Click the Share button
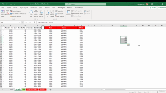This screenshot has height=93, width=166. (x=153, y=8)
